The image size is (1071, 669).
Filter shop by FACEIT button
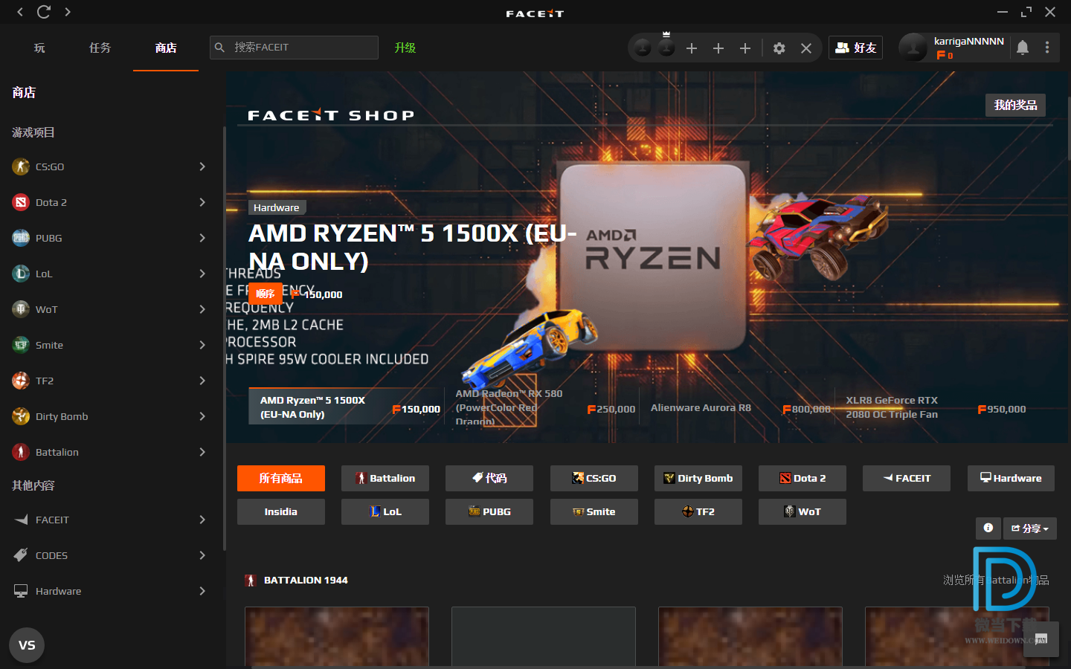[907, 478]
